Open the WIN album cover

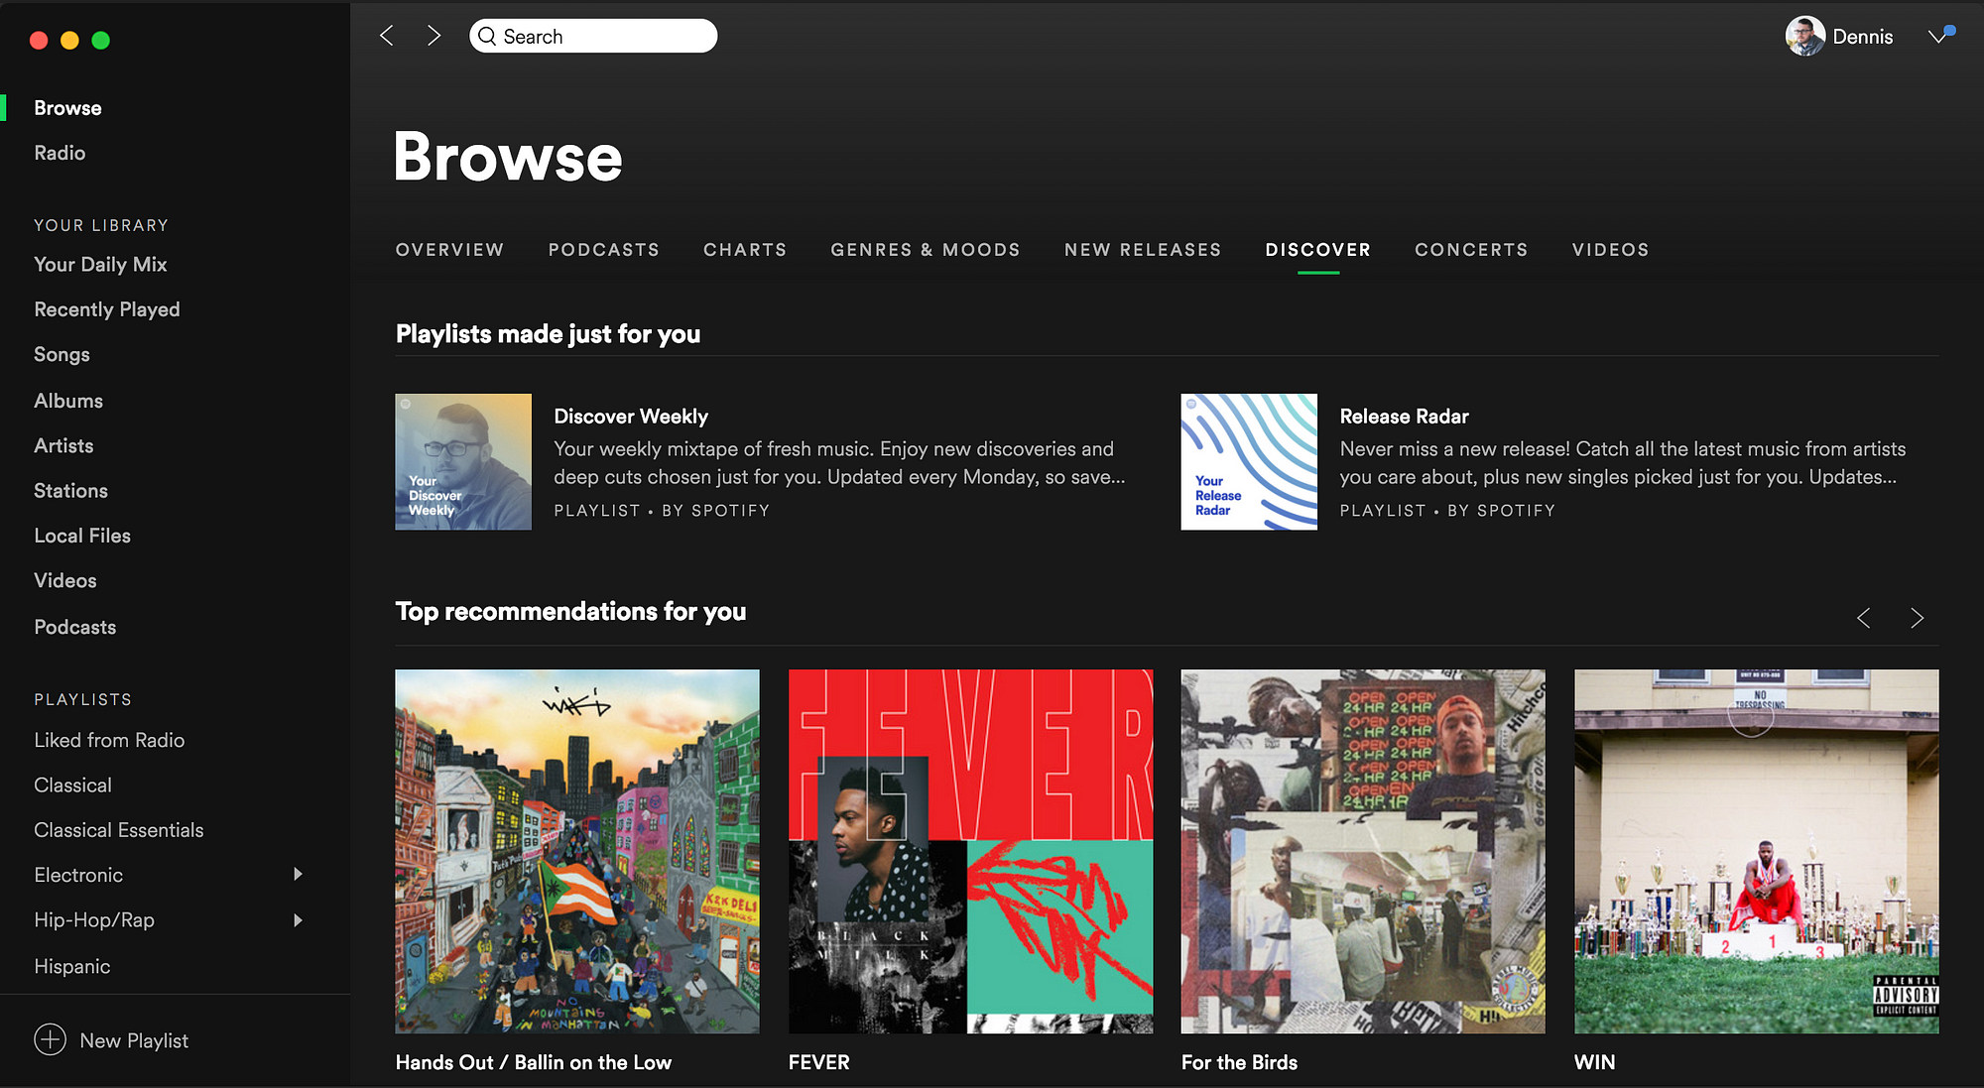coord(1756,851)
